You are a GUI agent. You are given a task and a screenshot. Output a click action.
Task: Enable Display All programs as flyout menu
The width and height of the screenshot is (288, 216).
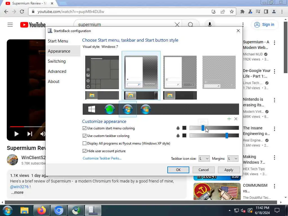pyautogui.click(x=84, y=143)
